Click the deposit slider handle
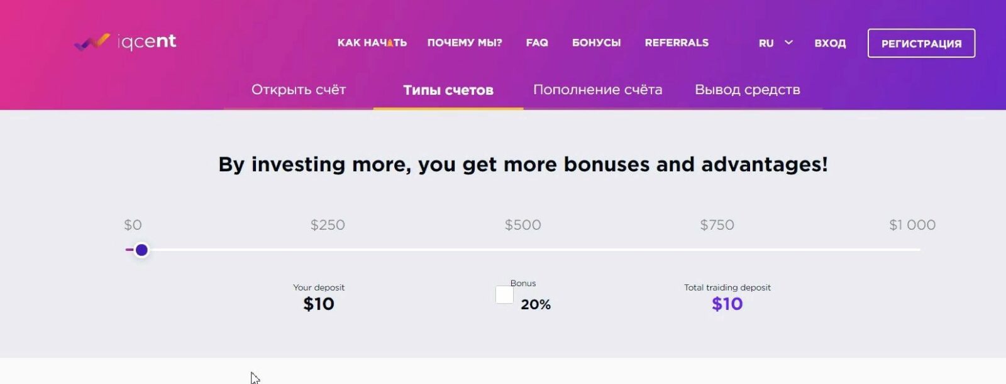Image resolution: width=1006 pixels, height=384 pixels. click(x=141, y=250)
